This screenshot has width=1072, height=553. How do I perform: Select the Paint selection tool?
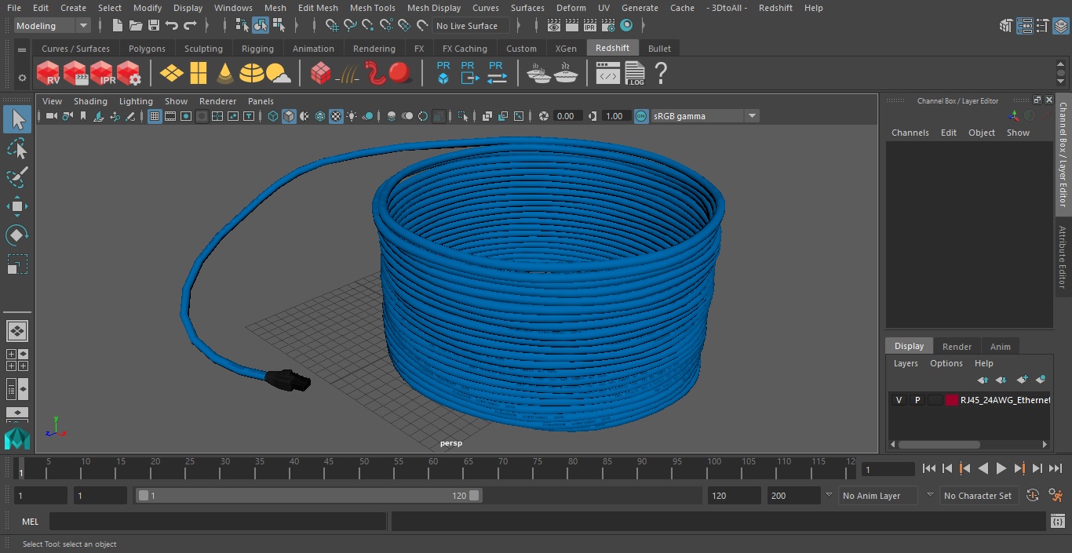[17, 177]
